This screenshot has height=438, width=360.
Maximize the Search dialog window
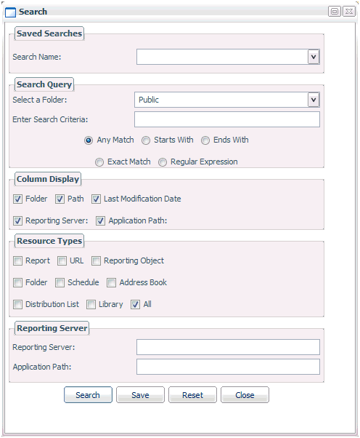335,12
